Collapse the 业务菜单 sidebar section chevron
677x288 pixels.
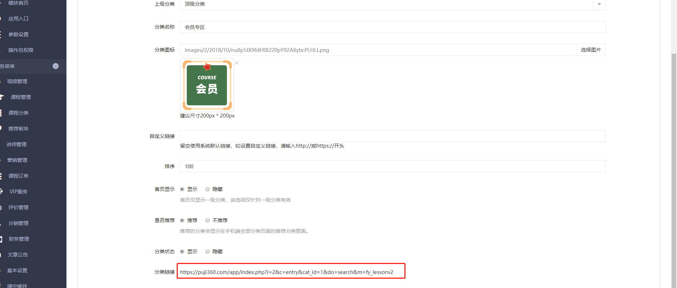coord(56,66)
